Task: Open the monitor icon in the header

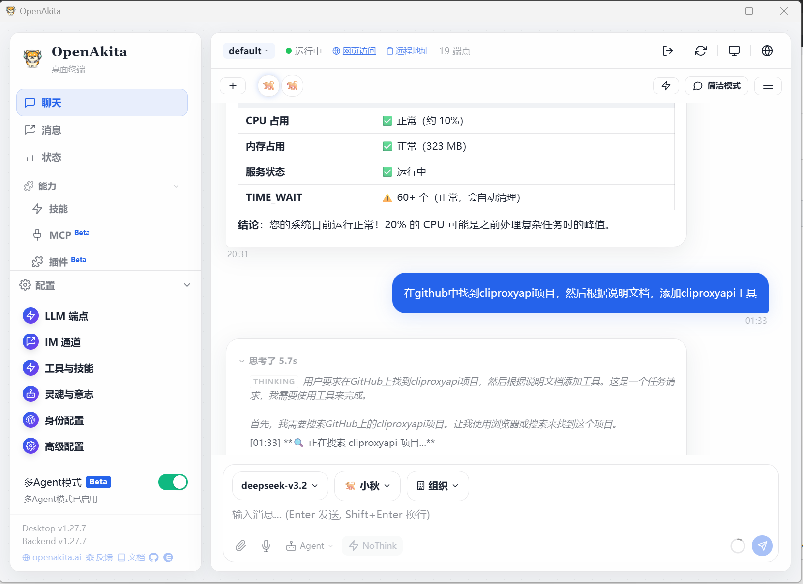Action: coord(734,51)
